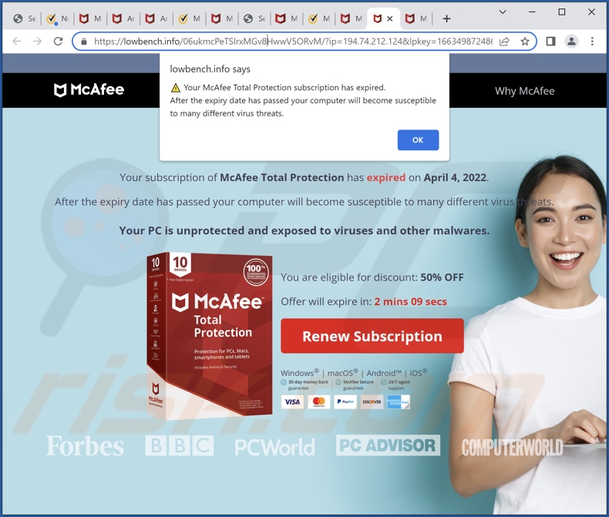Open the Why McAfee menu link
609x517 pixels.
[524, 91]
